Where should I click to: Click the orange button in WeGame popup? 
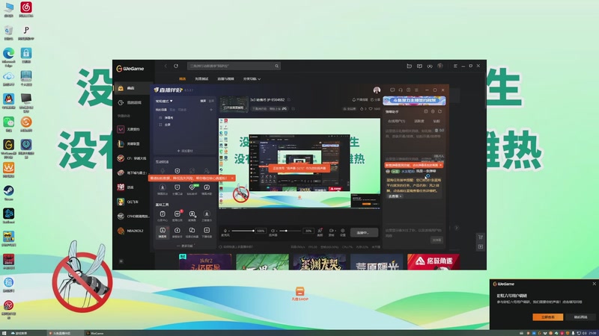tap(548, 317)
